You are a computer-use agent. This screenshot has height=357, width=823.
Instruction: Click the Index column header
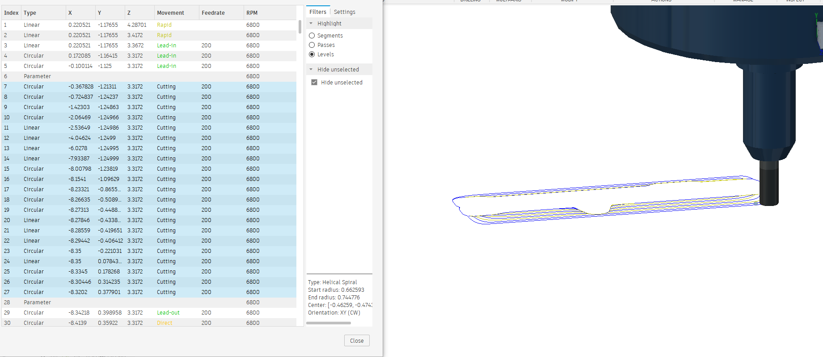(11, 13)
